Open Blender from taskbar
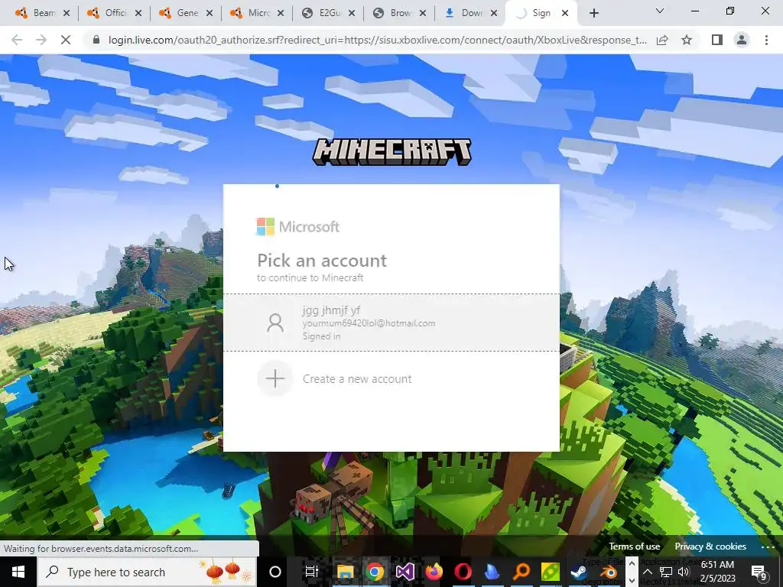Viewport: 783px width, 587px height. point(609,572)
